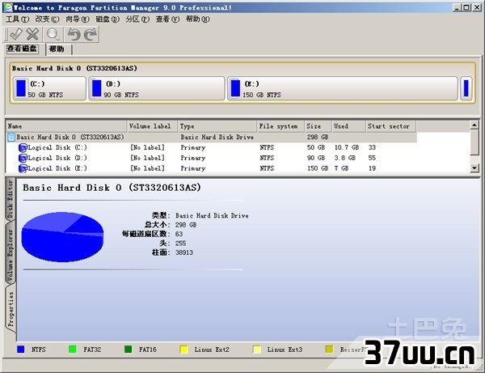Sort by the Type column header

click(217, 126)
